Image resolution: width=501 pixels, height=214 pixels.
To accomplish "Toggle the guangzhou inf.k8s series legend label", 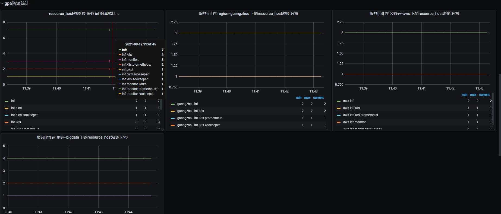I will [191, 111].
